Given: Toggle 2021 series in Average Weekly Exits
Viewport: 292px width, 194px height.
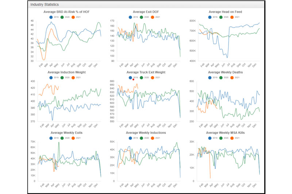Looking at the screenshot, I should click(76, 138).
